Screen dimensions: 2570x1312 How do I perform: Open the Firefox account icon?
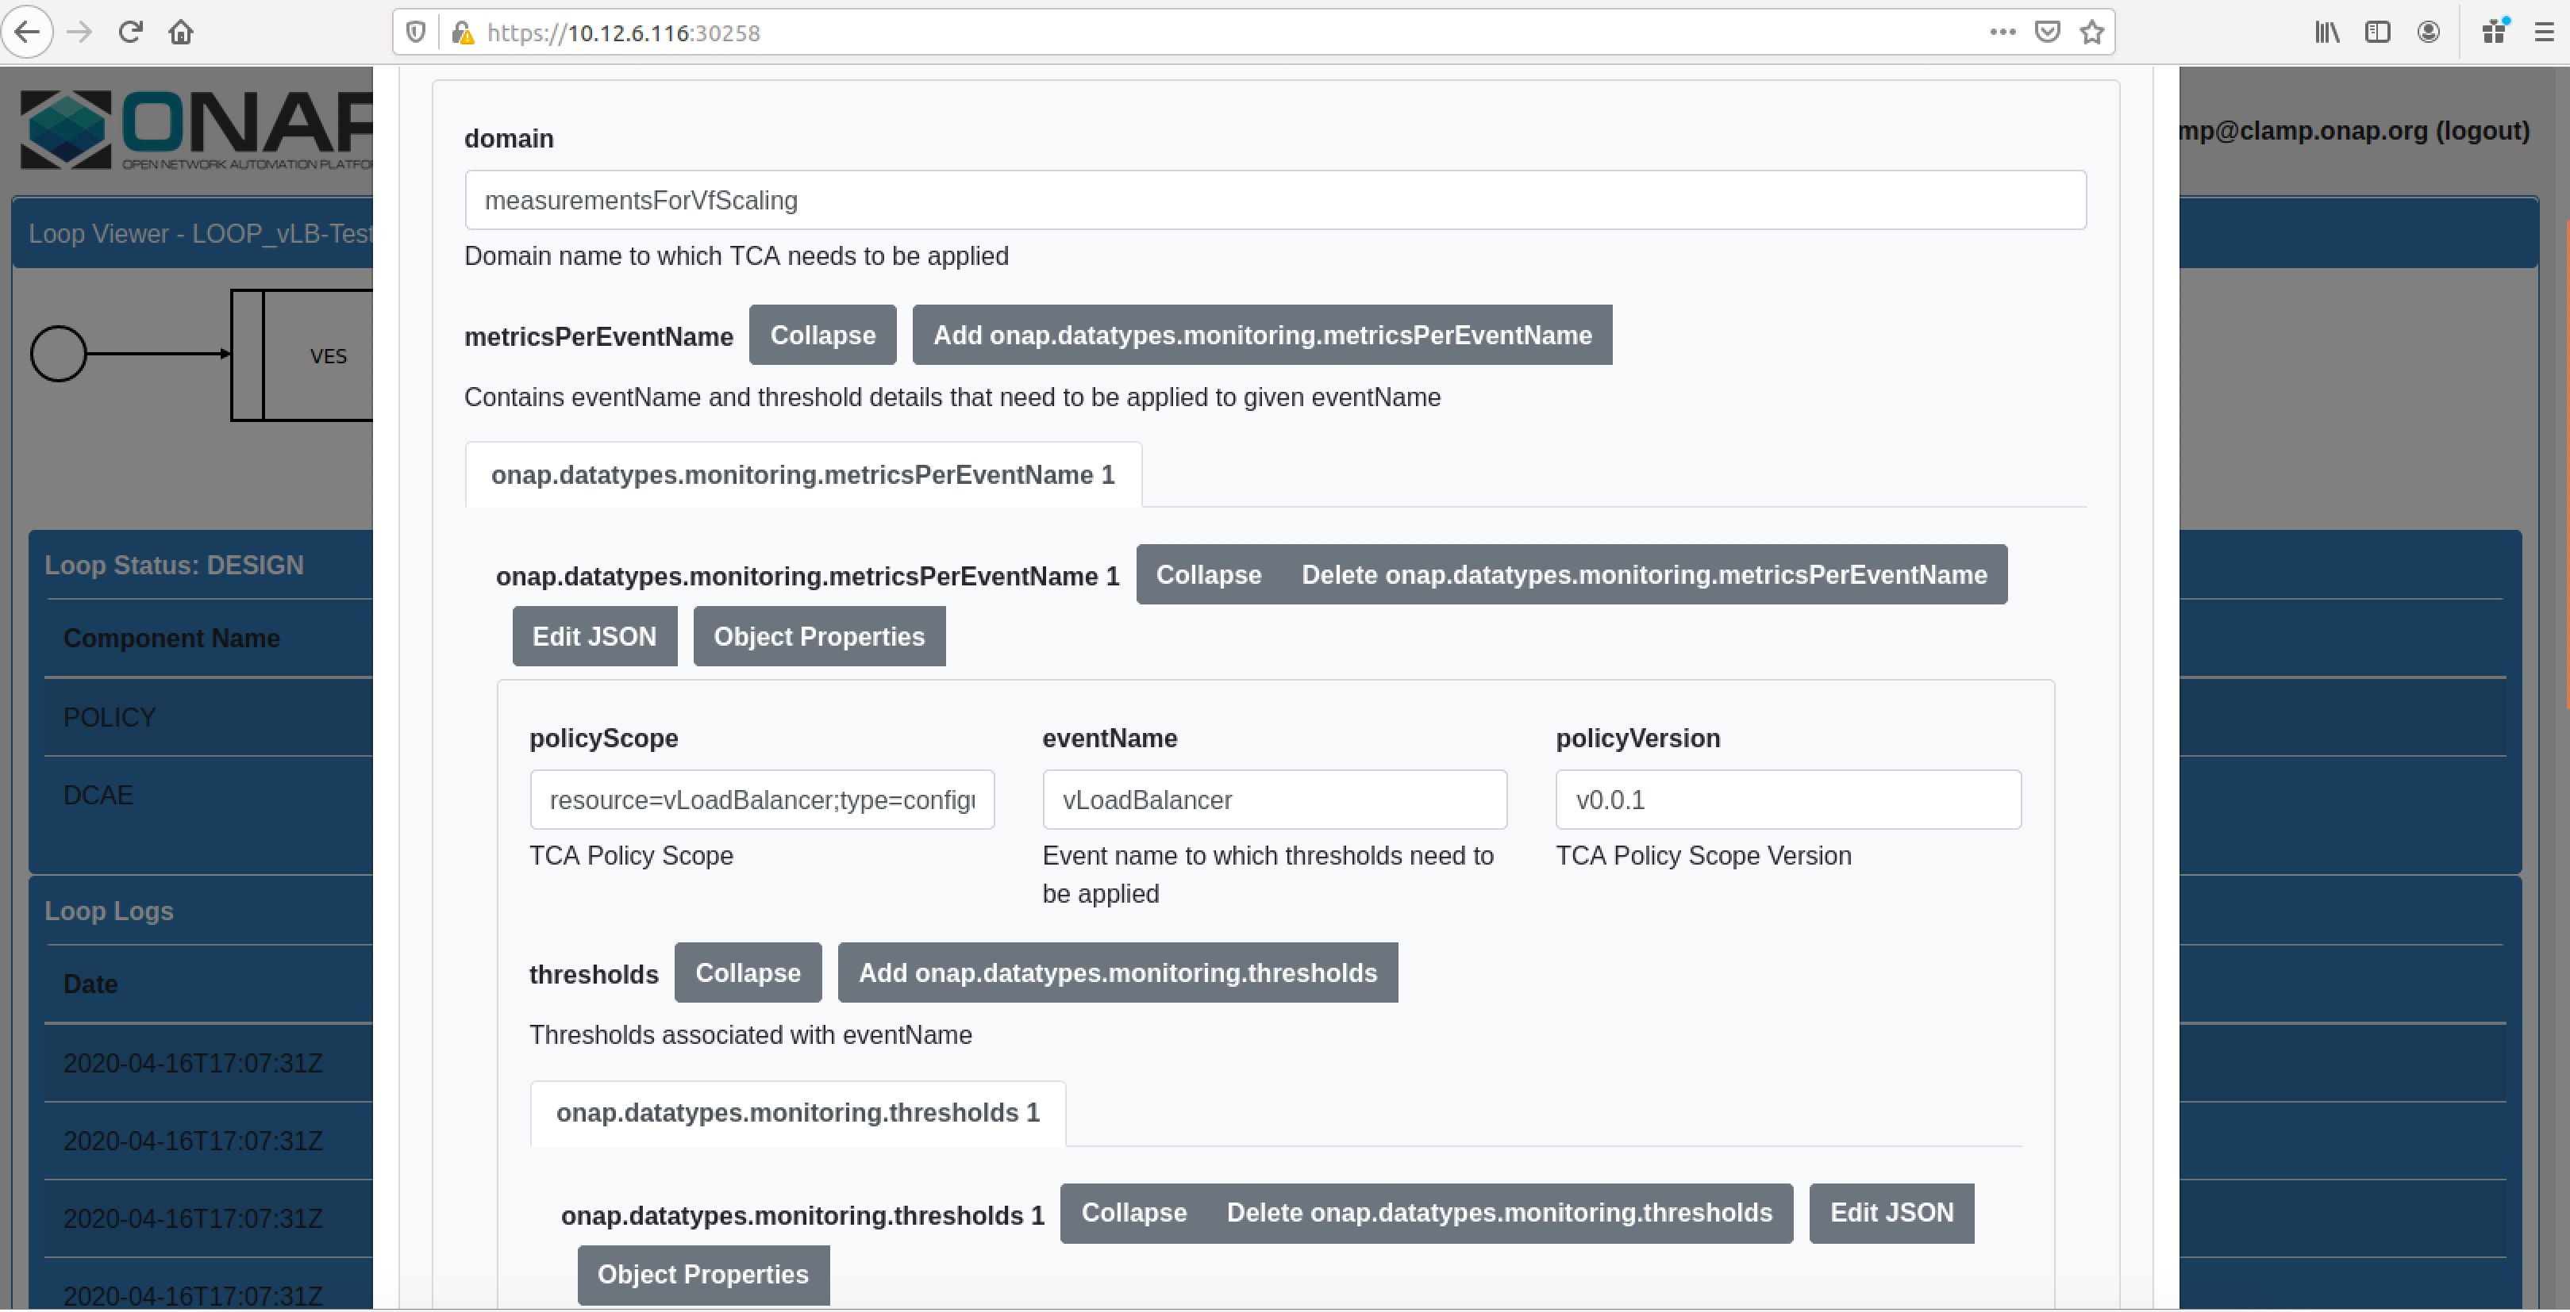[2429, 32]
